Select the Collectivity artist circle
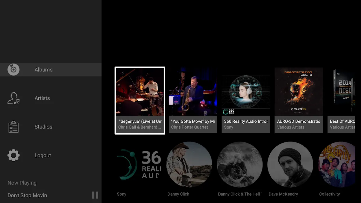The image size is (361, 203). tap(337, 165)
